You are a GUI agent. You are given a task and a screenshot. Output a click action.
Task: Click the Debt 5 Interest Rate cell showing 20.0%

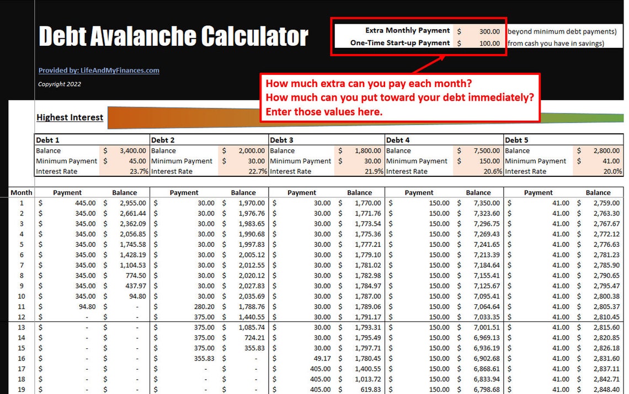click(607, 171)
